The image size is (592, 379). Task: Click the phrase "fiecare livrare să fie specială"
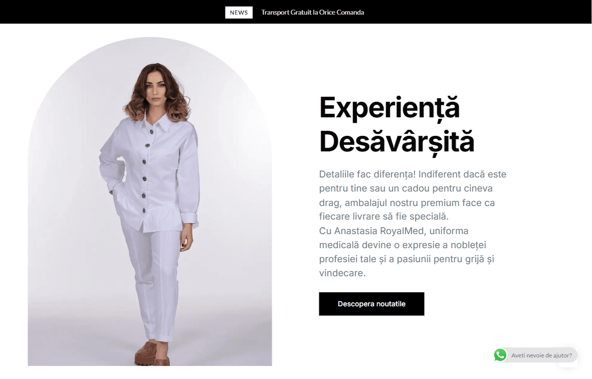click(x=382, y=217)
